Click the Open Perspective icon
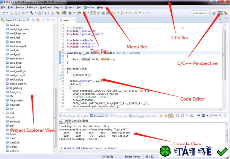230x159 pixels. (x=214, y=13)
